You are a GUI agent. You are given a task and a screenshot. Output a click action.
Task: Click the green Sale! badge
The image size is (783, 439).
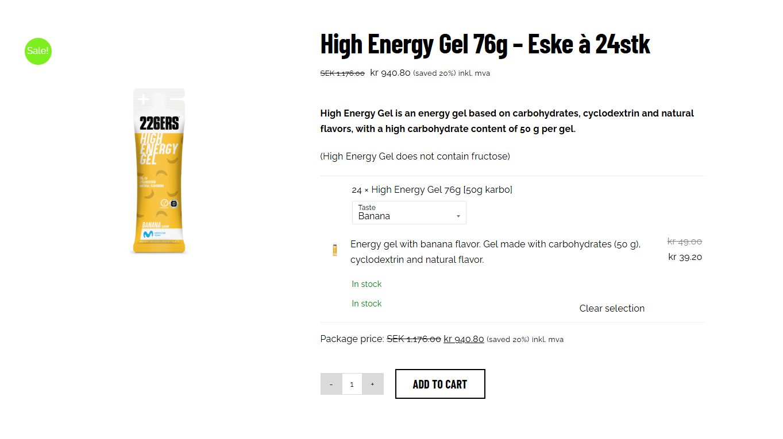(x=38, y=51)
